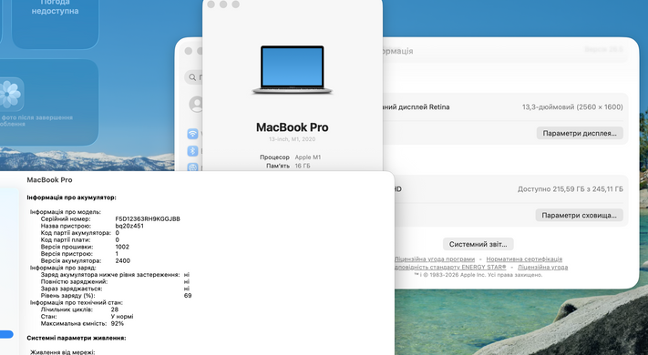The height and width of the screenshot is (355, 648).
Task: Open Bluetooth icon in System Settings sidebar
Action: [x=192, y=151]
